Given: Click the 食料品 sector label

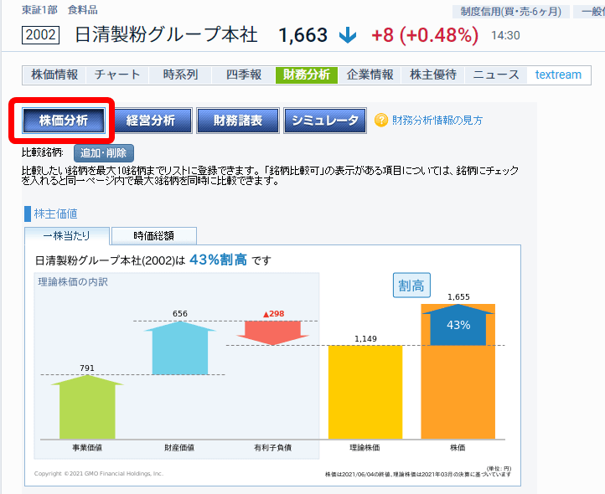Looking at the screenshot, I should (x=83, y=10).
